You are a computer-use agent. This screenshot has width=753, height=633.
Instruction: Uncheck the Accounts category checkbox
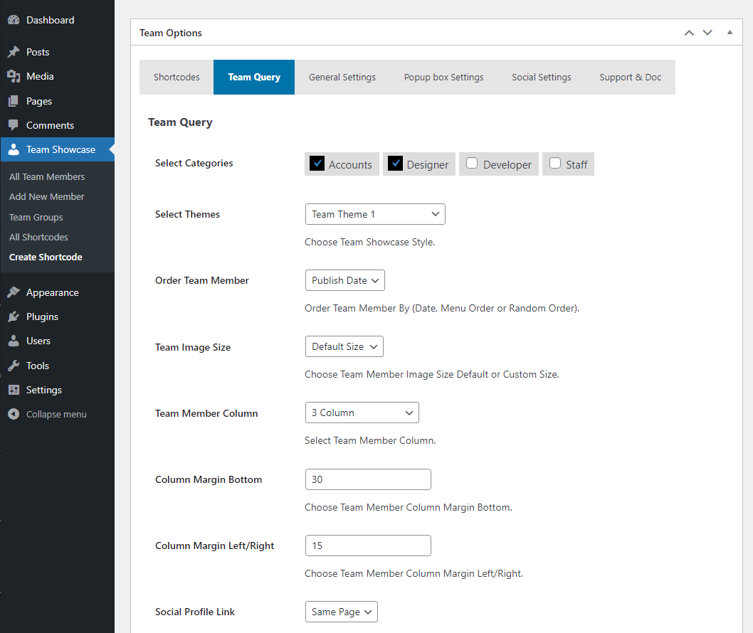tap(317, 164)
